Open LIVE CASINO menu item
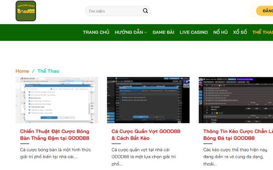 click(x=193, y=32)
